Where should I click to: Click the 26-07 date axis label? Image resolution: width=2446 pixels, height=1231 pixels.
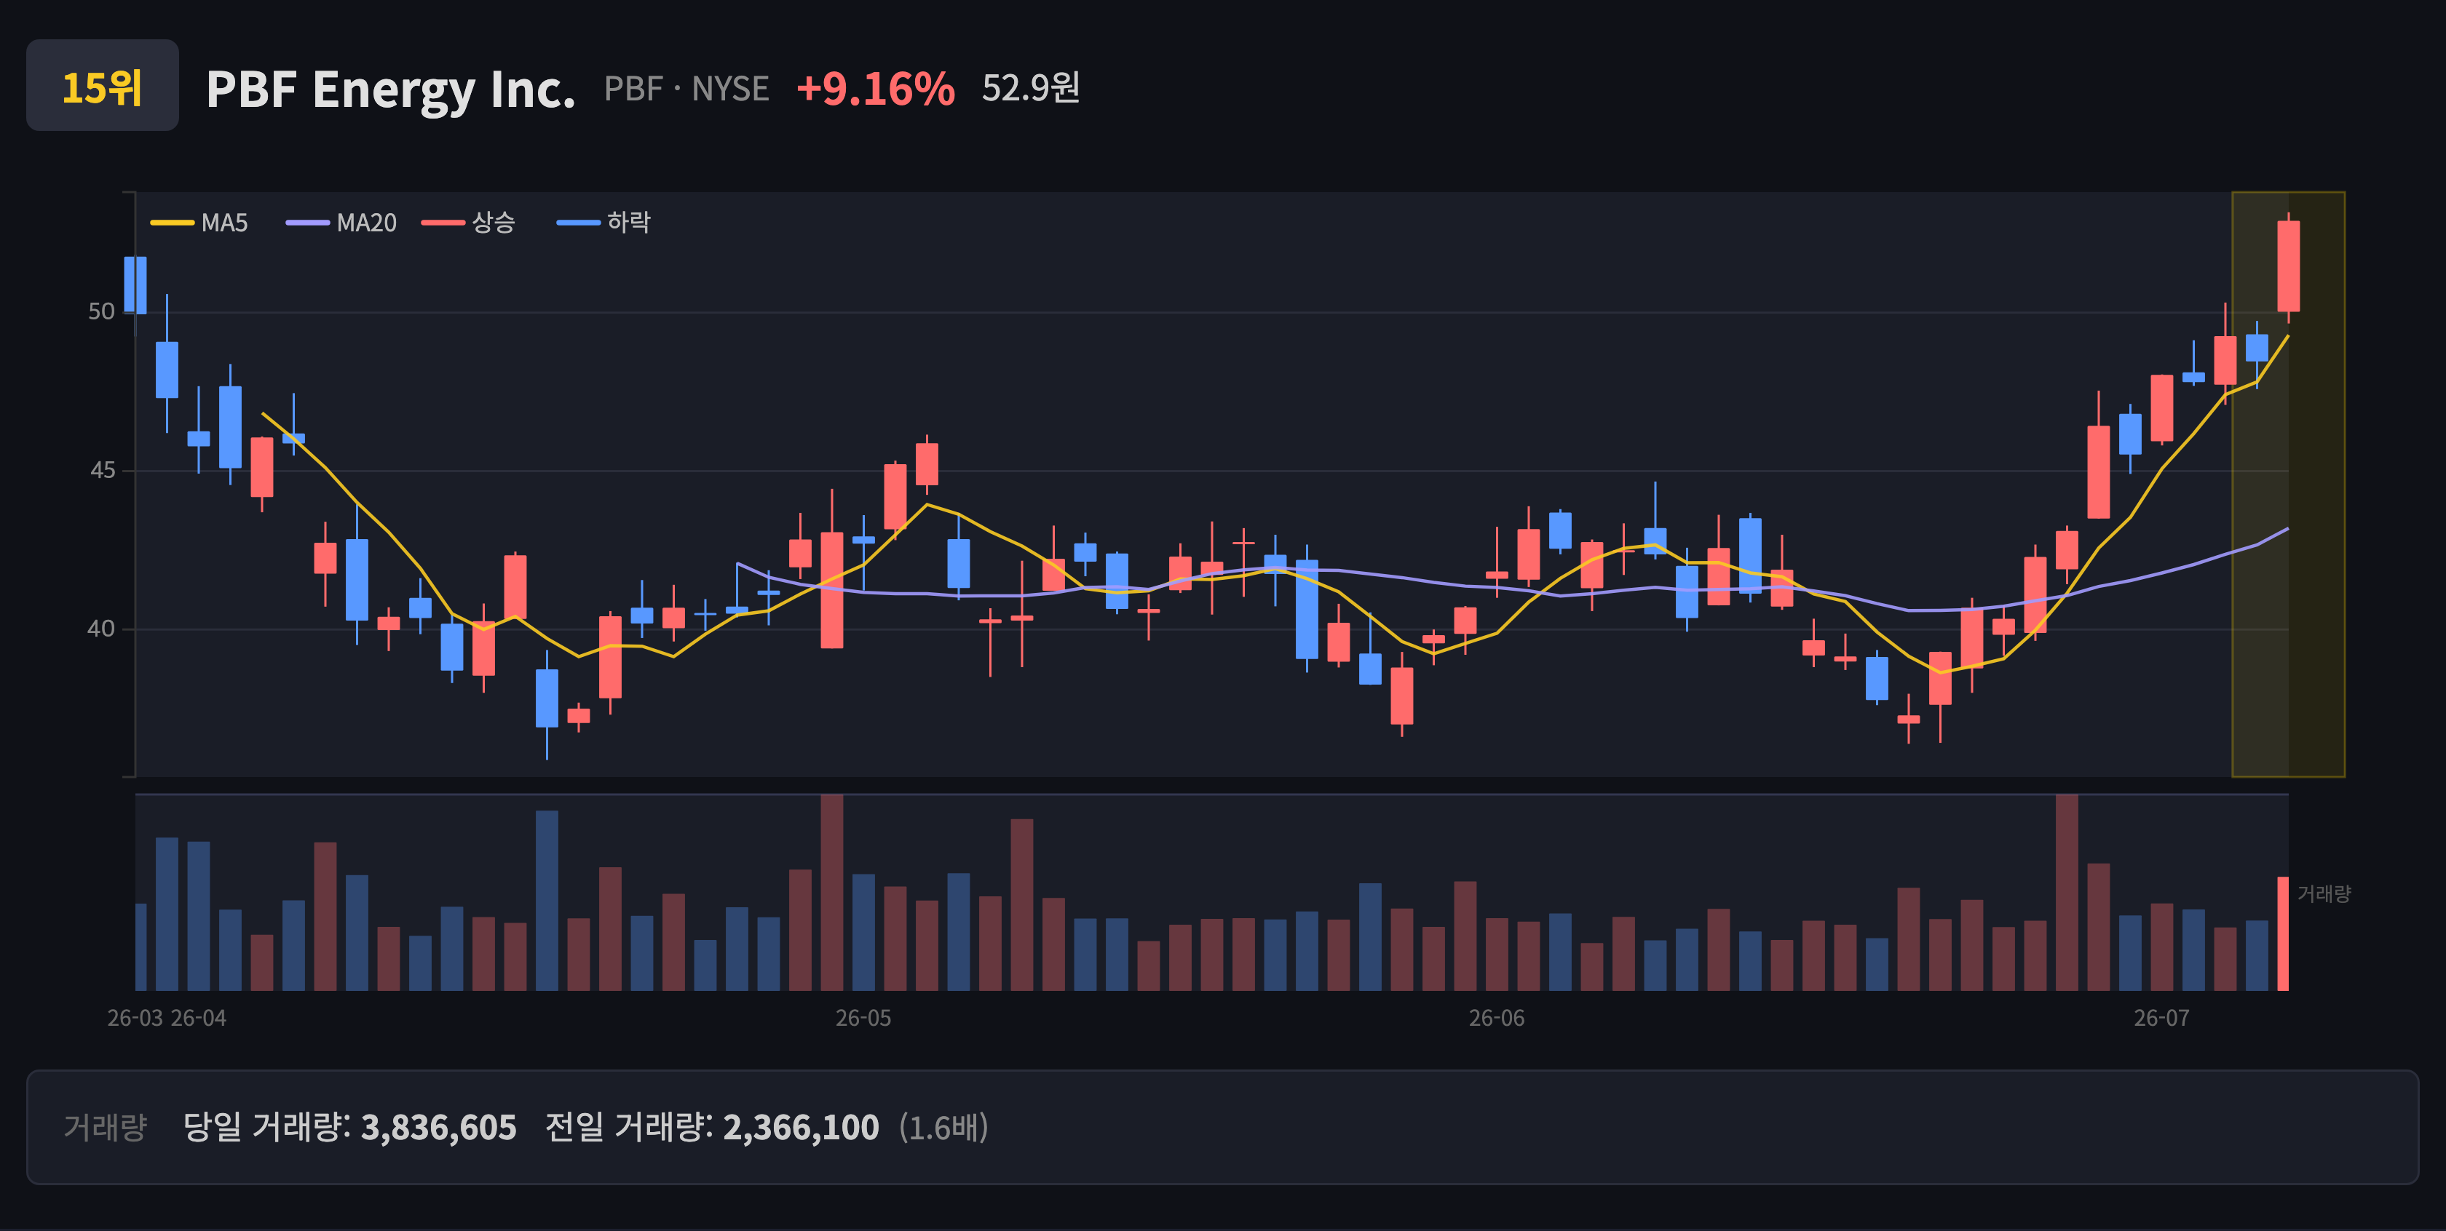coord(2161,1019)
